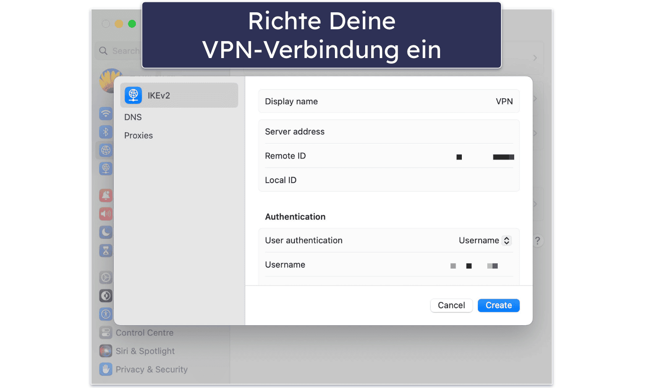Open Screen Time via hourglass icon

[x=106, y=251]
